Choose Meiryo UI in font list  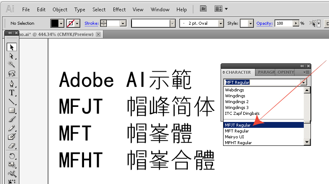tap(263, 137)
